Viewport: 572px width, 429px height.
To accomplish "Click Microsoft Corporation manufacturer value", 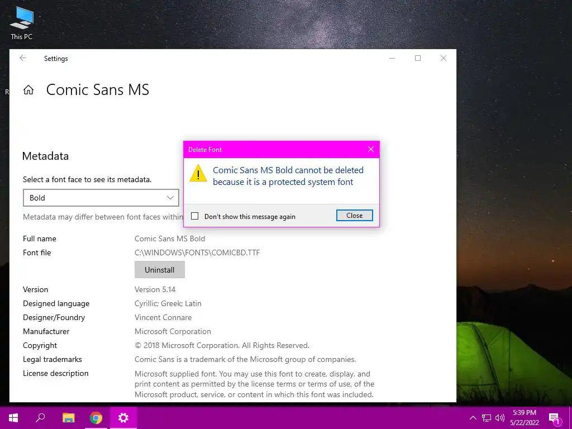I will coord(173,331).
